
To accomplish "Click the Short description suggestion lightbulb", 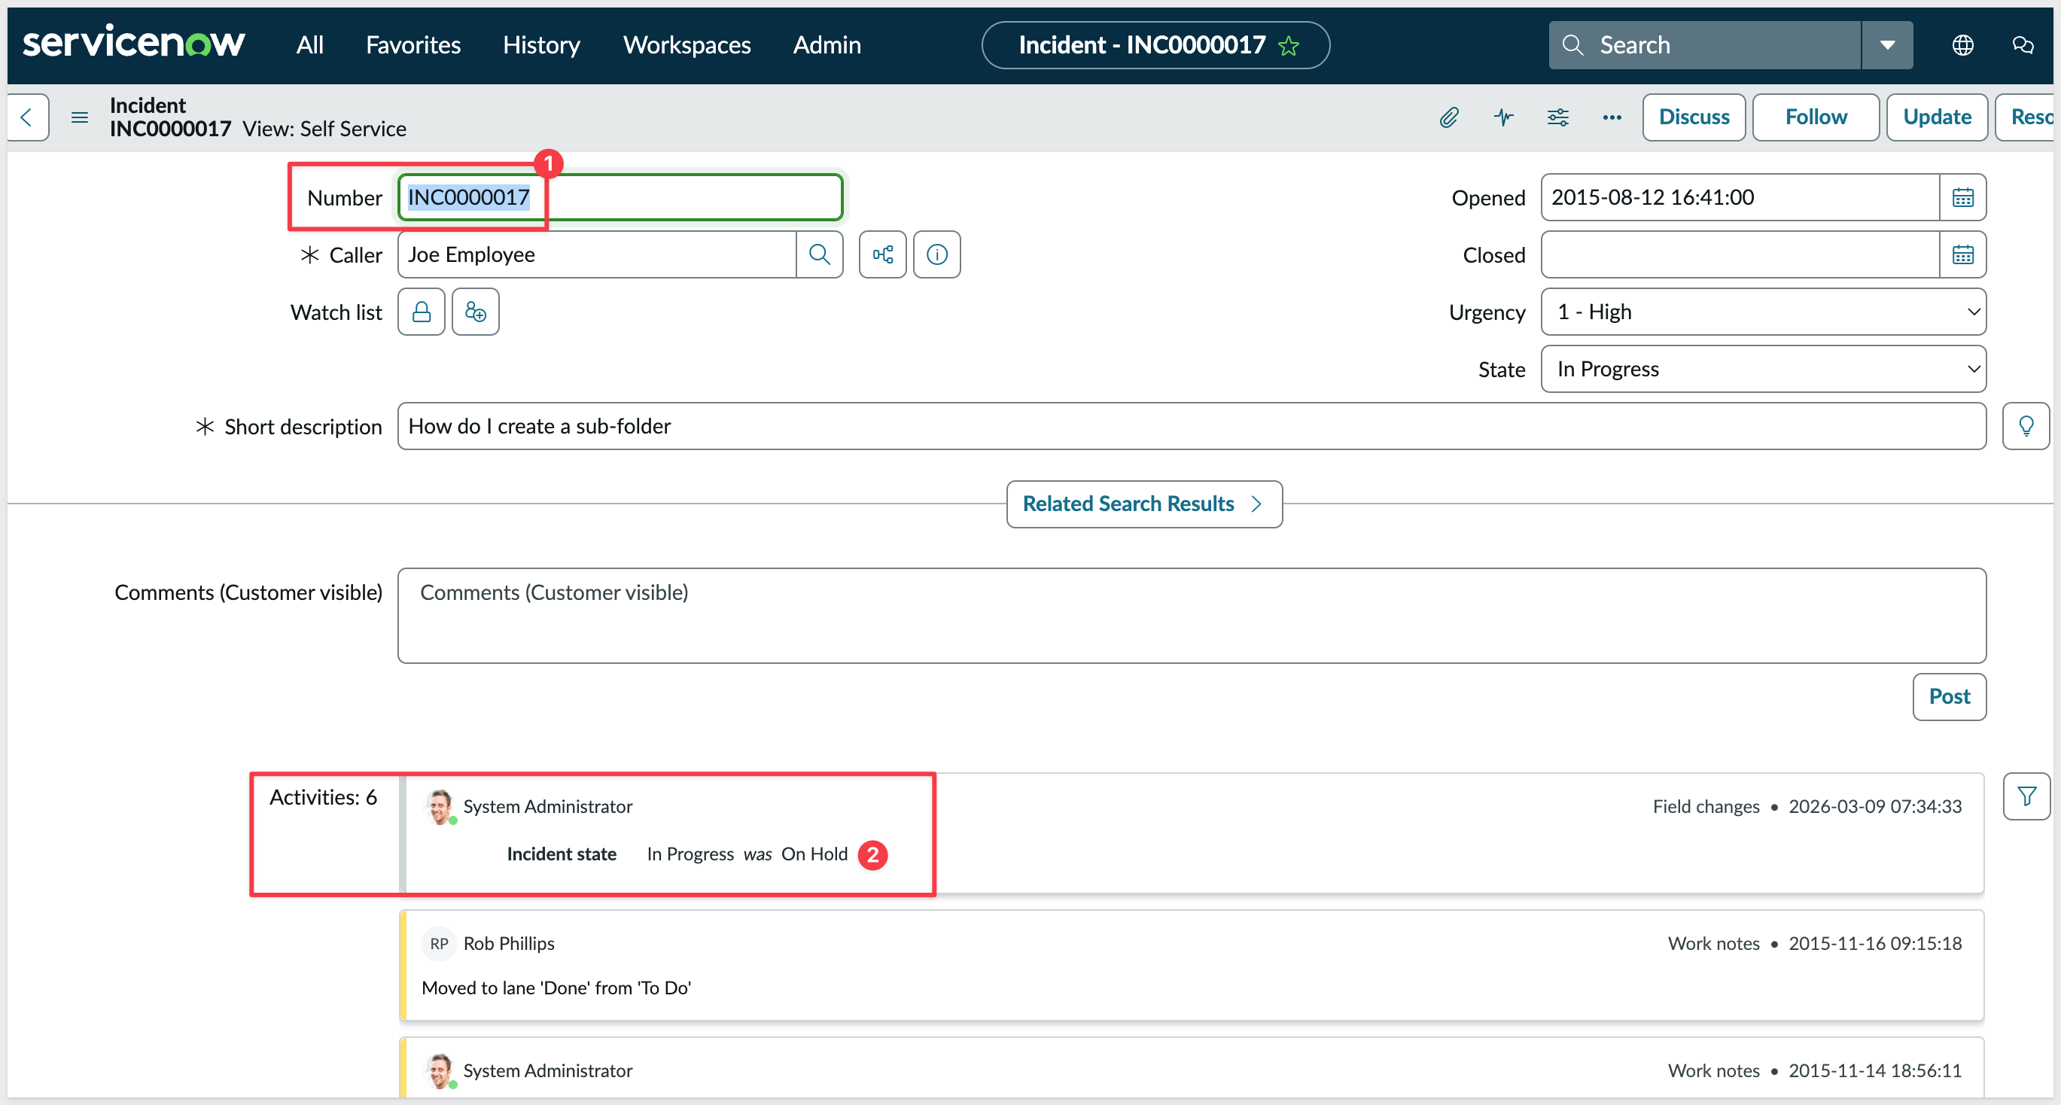I will pos(2026,427).
